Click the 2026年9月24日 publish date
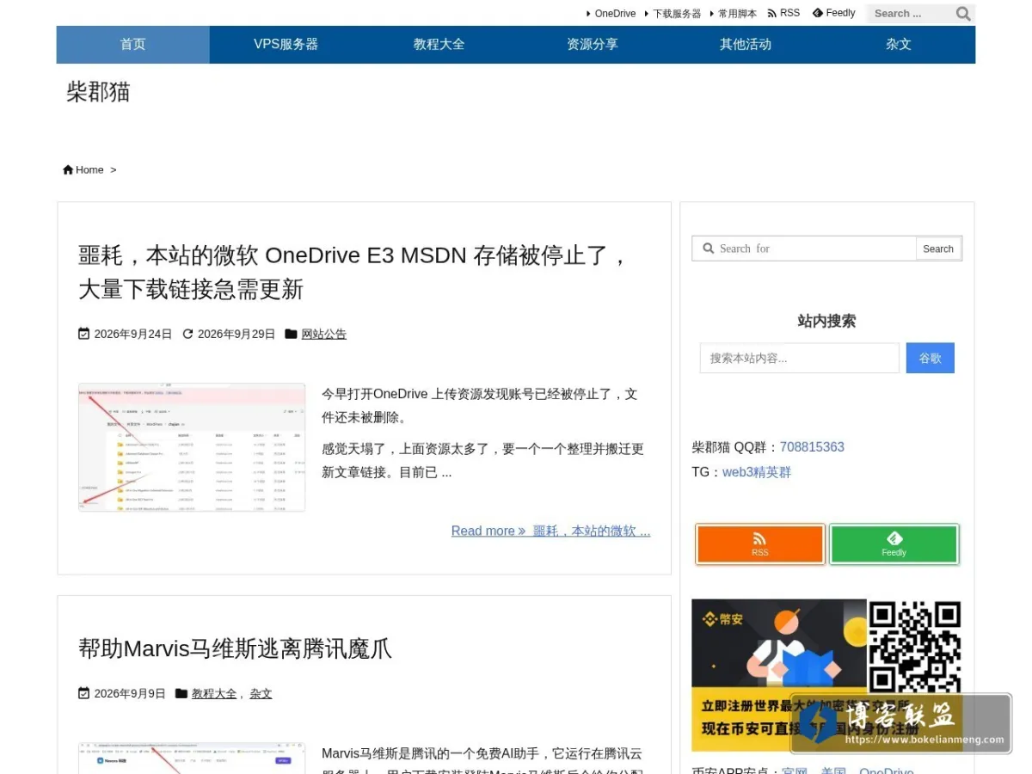 (133, 335)
